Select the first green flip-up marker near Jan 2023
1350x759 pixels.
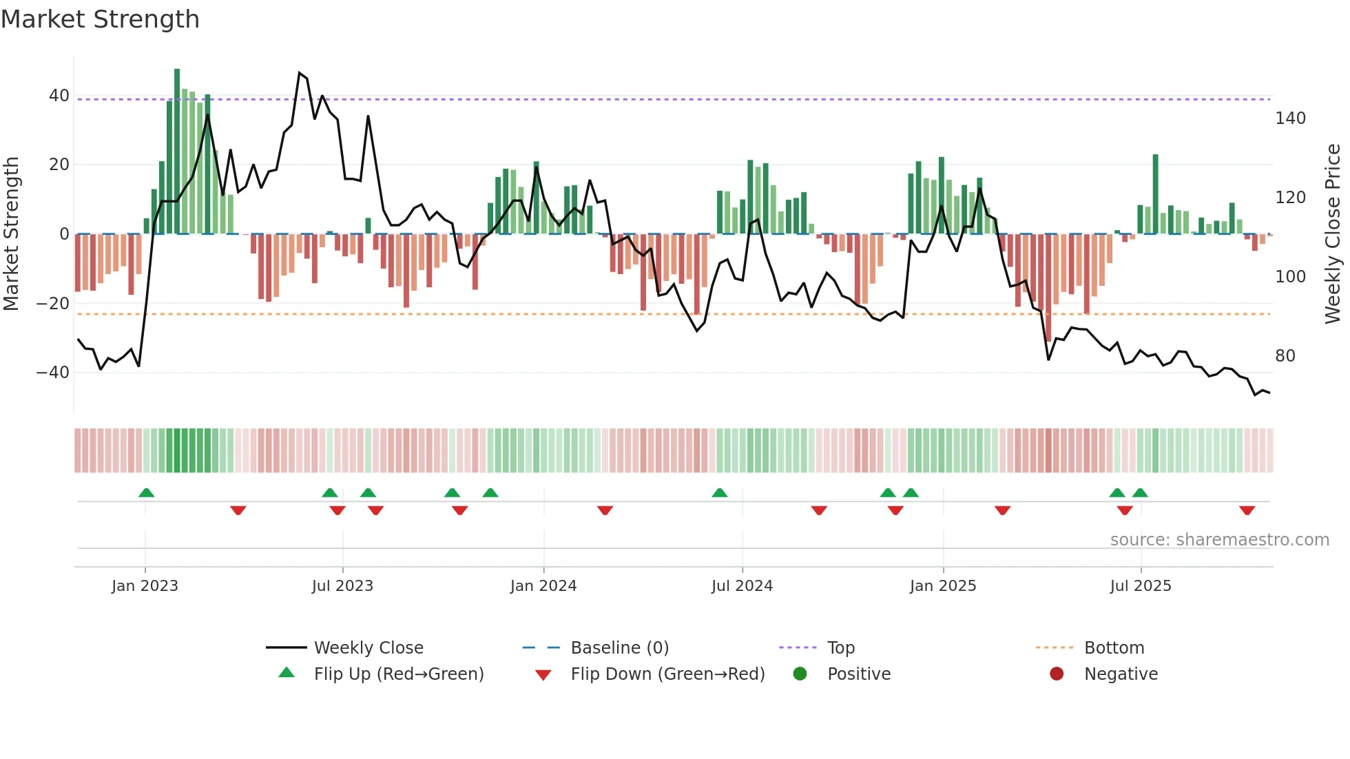coord(146,493)
